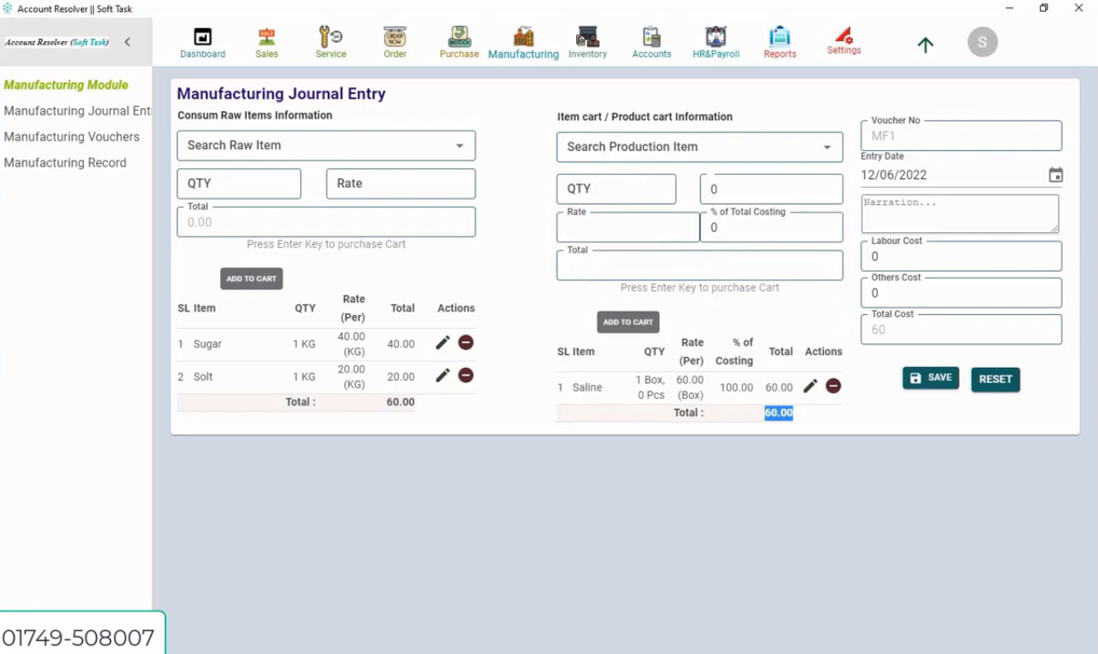This screenshot has height=654, width=1098.
Task: Open the Reports module
Action: point(780,41)
